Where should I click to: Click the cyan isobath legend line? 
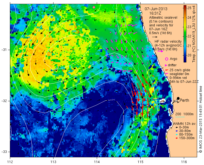180,117
